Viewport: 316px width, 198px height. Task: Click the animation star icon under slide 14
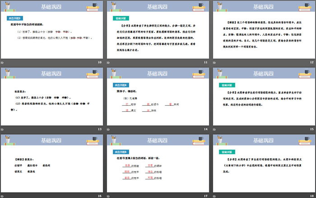[109, 129]
